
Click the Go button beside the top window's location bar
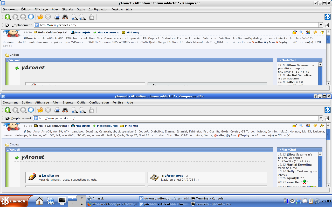(x=327, y=25)
